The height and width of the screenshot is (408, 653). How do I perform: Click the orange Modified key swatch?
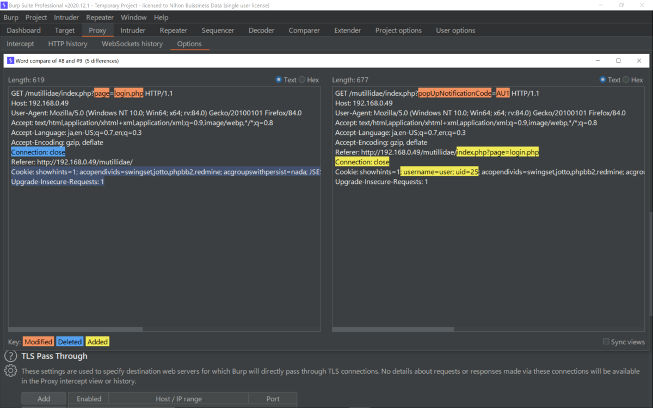pos(38,342)
